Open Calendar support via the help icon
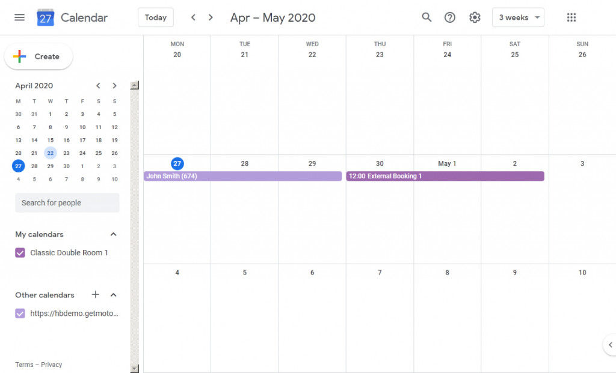 click(x=449, y=17)
